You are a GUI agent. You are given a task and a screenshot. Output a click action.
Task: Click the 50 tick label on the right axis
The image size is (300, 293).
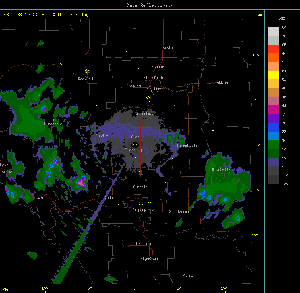pos(257,100)
